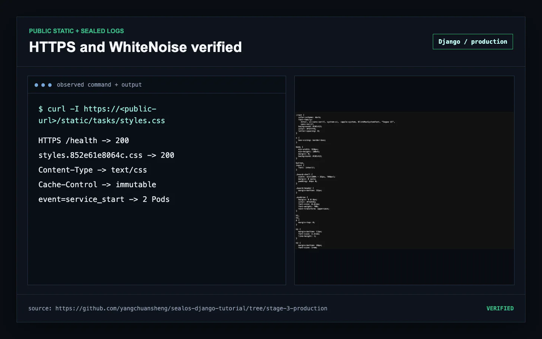Click the VERIFIED status label
The height and width of the screenshot is (339, 542).
click(x=500, y=308)
